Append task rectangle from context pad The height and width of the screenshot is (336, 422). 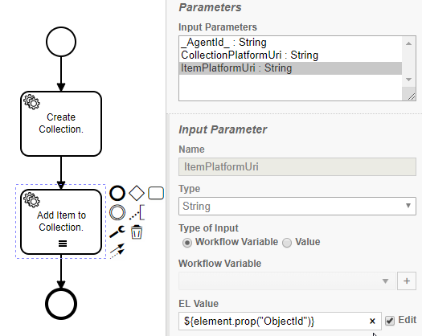click(156, 193)
